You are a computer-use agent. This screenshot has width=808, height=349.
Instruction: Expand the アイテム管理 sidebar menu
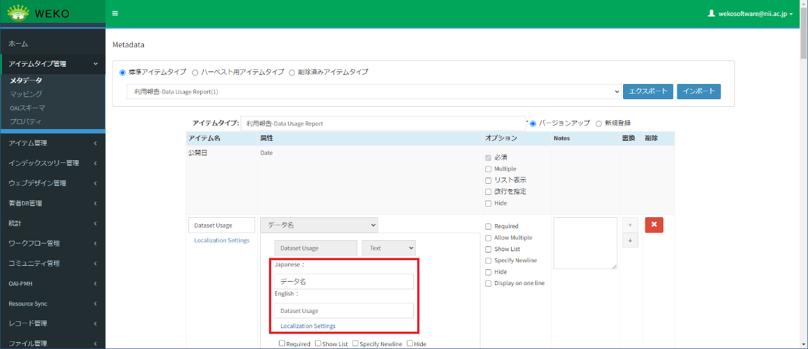click(52, 144)
